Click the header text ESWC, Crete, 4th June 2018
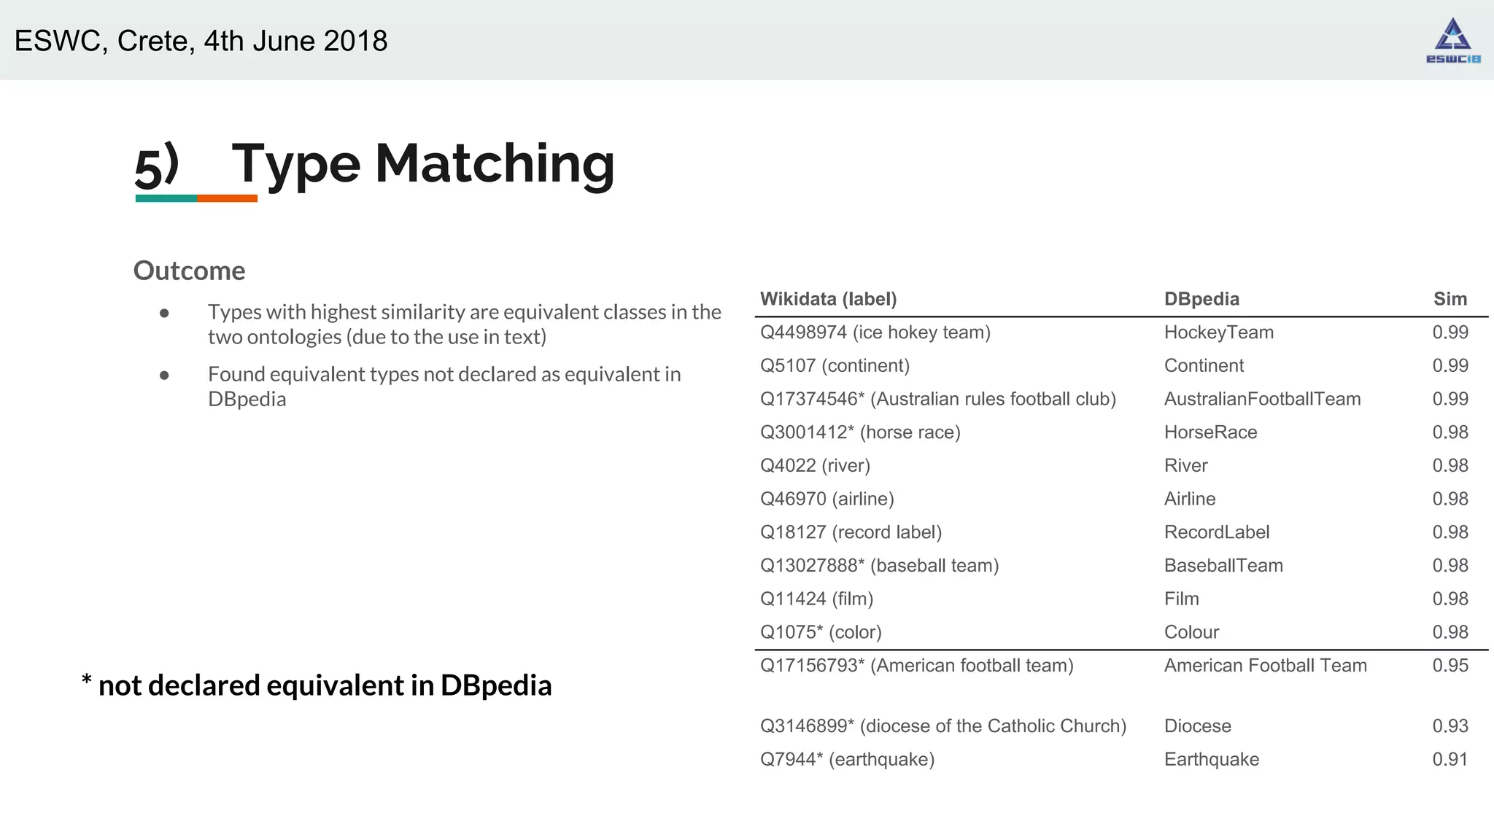 pos(201,41)
